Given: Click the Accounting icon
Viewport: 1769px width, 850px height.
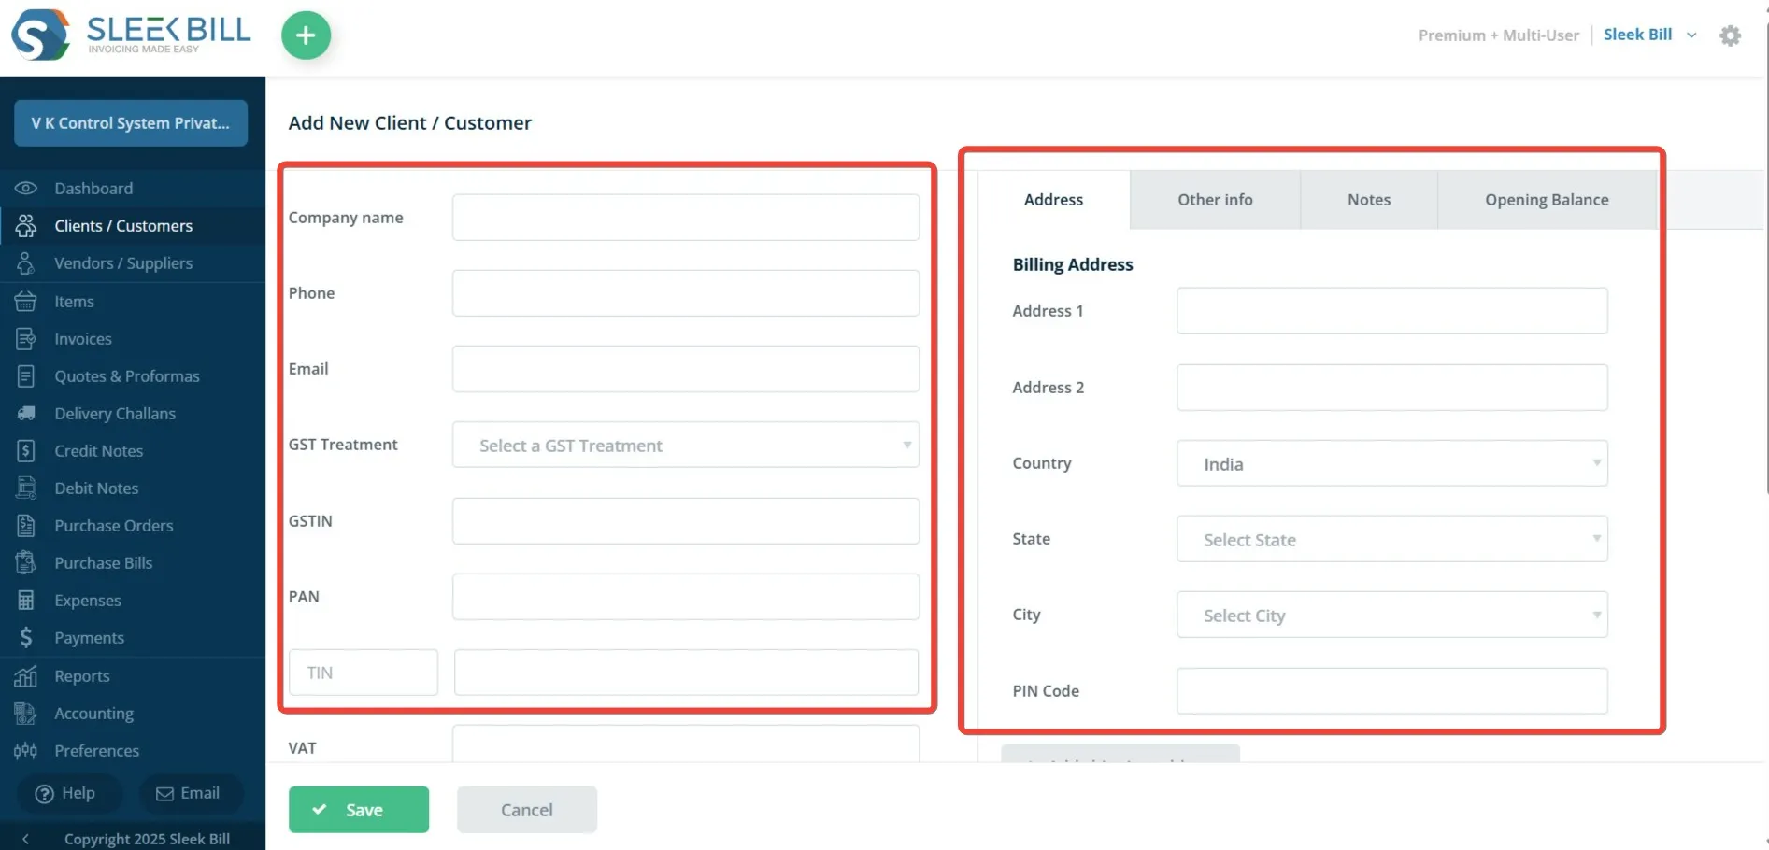Looking at the screenshot, I should click(x=26, y=713).
